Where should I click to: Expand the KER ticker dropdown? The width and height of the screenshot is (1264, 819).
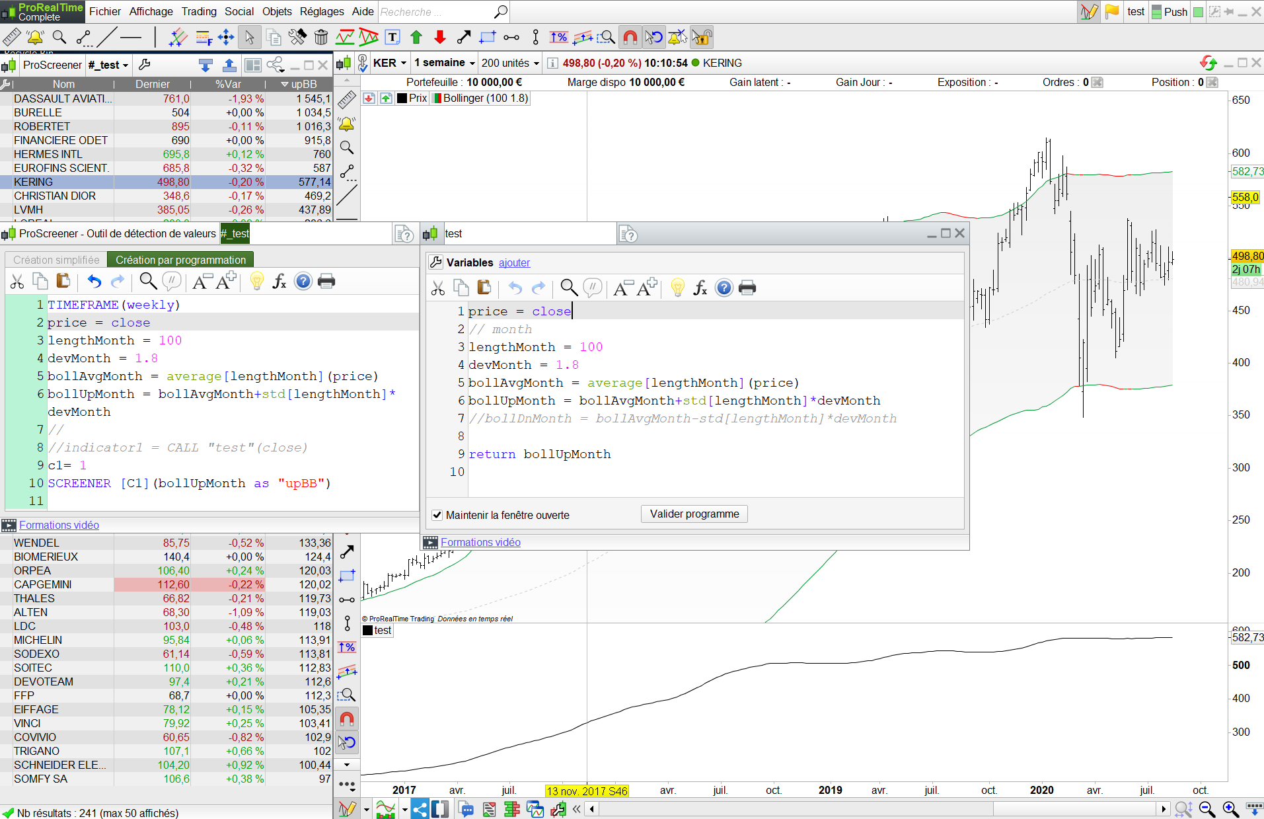coord(390,63)
